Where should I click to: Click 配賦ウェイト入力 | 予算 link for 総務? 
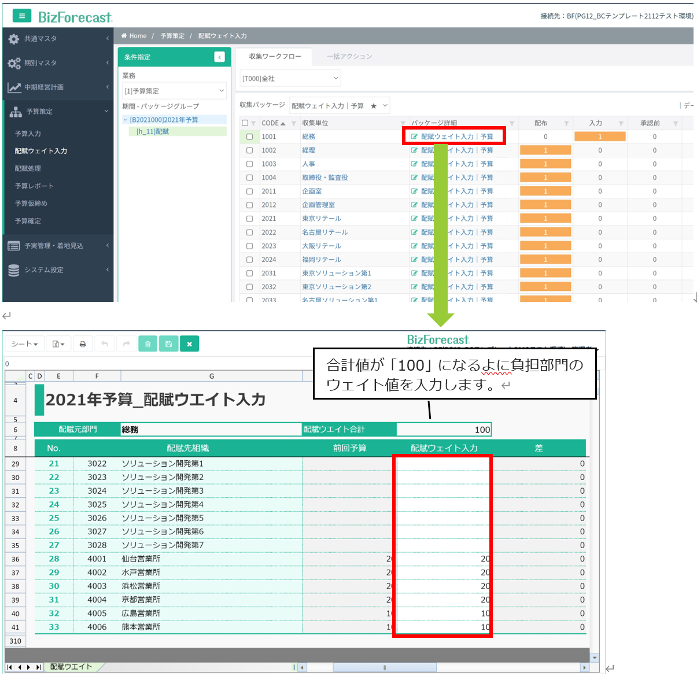tap(457, 137)
